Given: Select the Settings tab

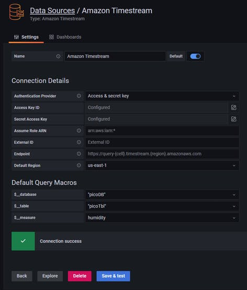Looking at the screenshot, I should click(26, 37).
